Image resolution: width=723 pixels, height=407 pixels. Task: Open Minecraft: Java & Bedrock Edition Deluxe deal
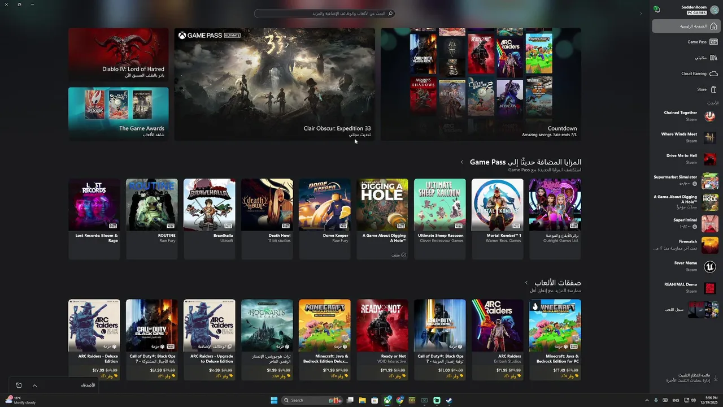coord(325,339)
